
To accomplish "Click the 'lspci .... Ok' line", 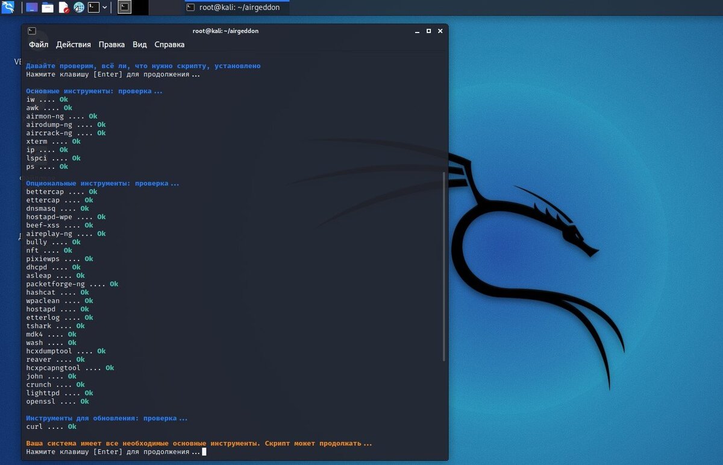I will click(x=53, y=159).
